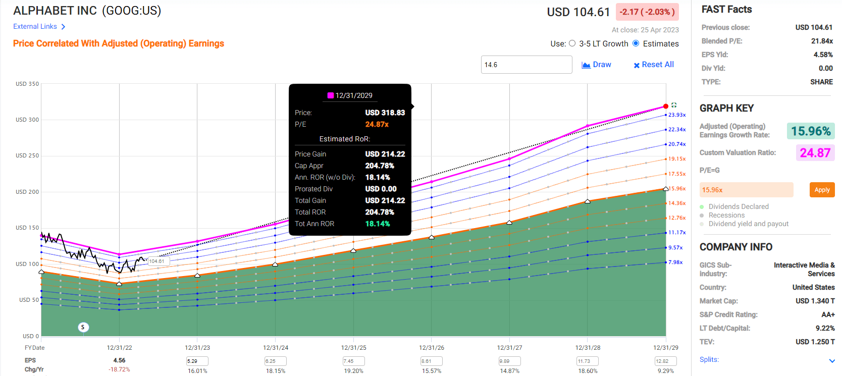842x376 pixels.
Task: Click the 11.17x P/E line label
Action: point(677,233)
